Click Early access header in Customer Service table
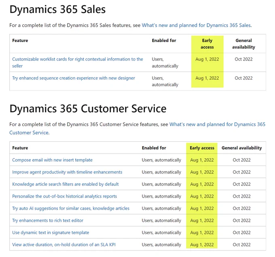This screenshot has height=257, width=275. [x=202, y=148]
